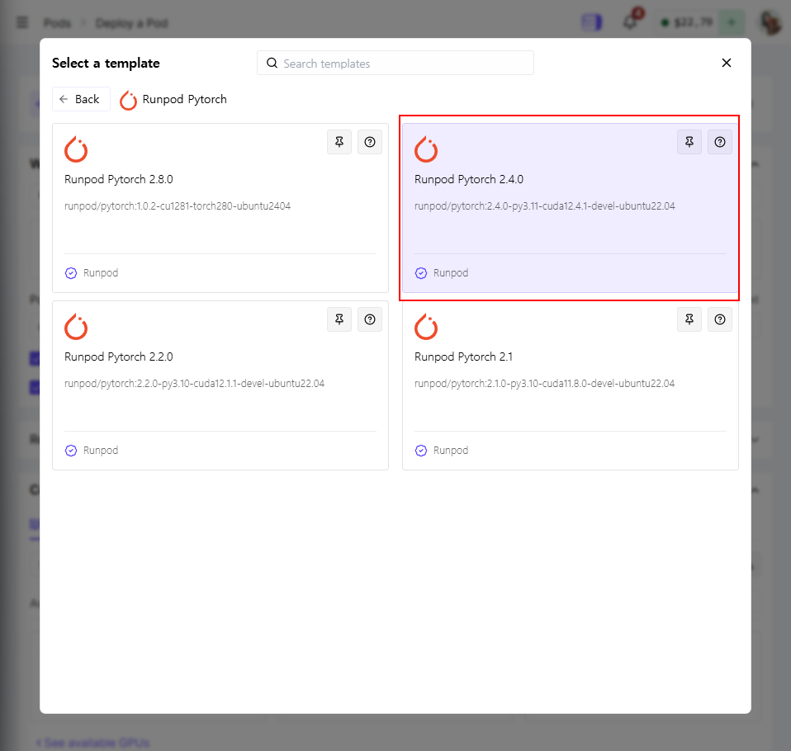Open the user avatar menu
Image resolution: width=791 pixels, height=751 pixels.
[x=770, y=22]
